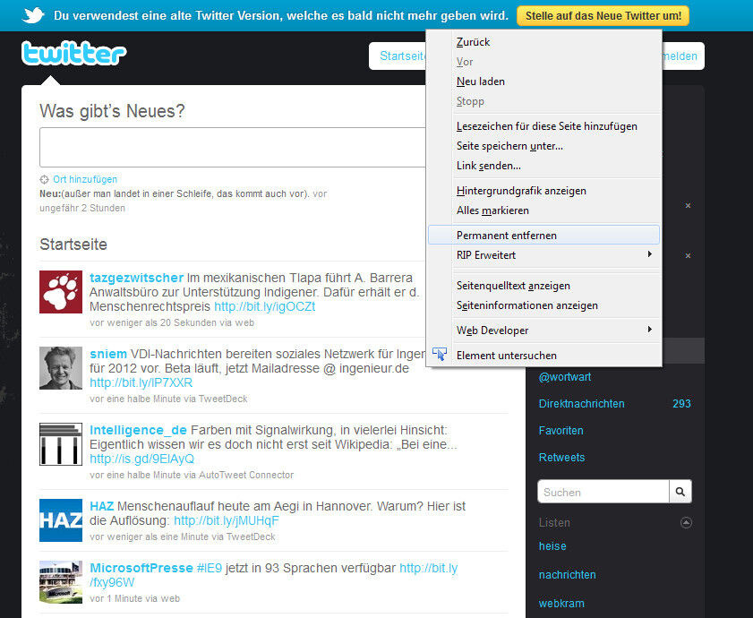The height and width of the screenshot is (618, 753).
Task: Open tazgezwitscher paw avatar
Action: point(61,292)
